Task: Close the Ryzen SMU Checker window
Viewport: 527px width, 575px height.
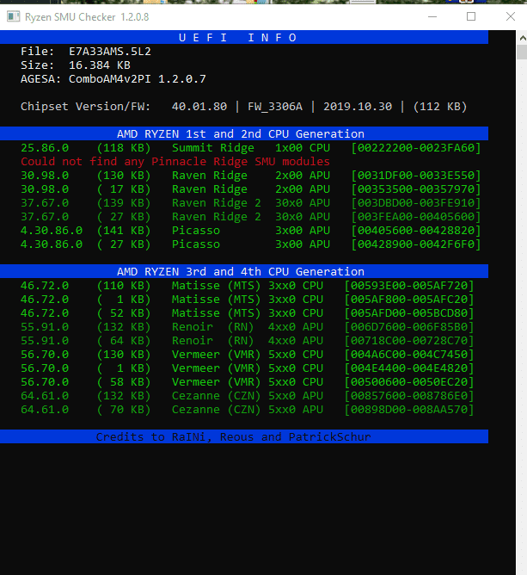Action: (x=510, y=16)
